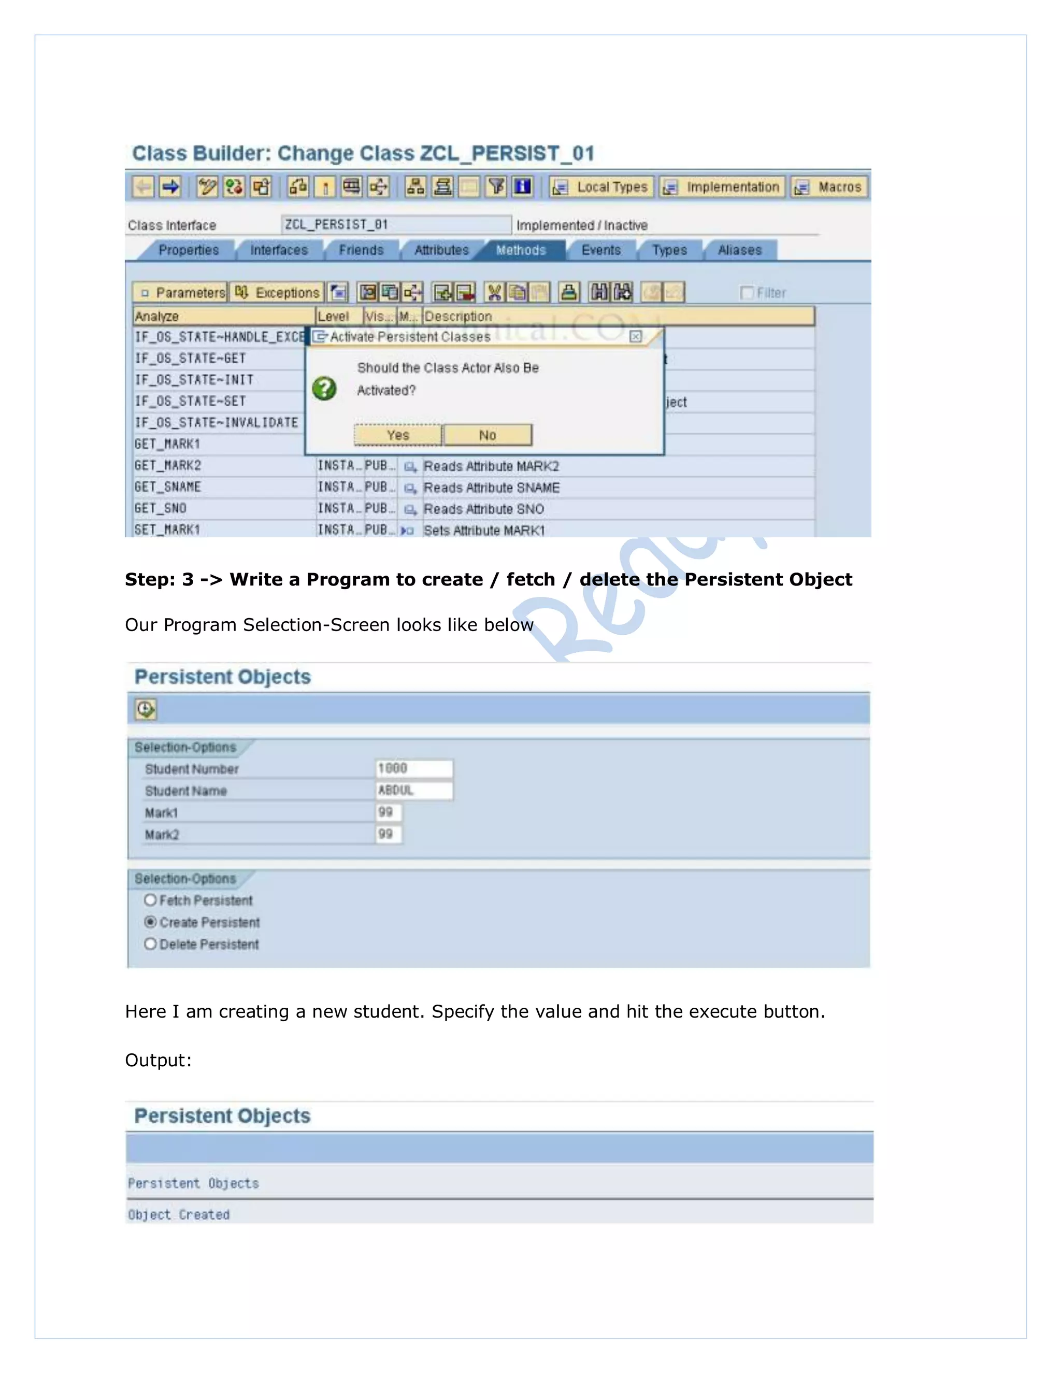This screenshot has height=1373, width=1061.
Task: Click the Active/Inactive switch icon
Action: (x=234, y=187)
